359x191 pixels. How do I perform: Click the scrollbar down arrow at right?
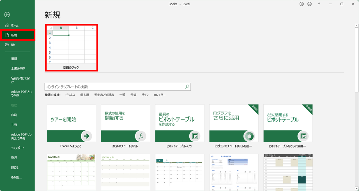pos(356,188)
